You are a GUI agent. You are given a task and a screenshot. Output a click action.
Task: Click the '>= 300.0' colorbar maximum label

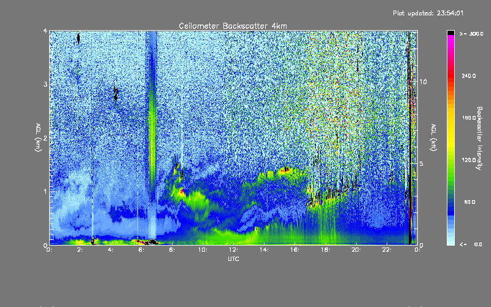(471, 34)
